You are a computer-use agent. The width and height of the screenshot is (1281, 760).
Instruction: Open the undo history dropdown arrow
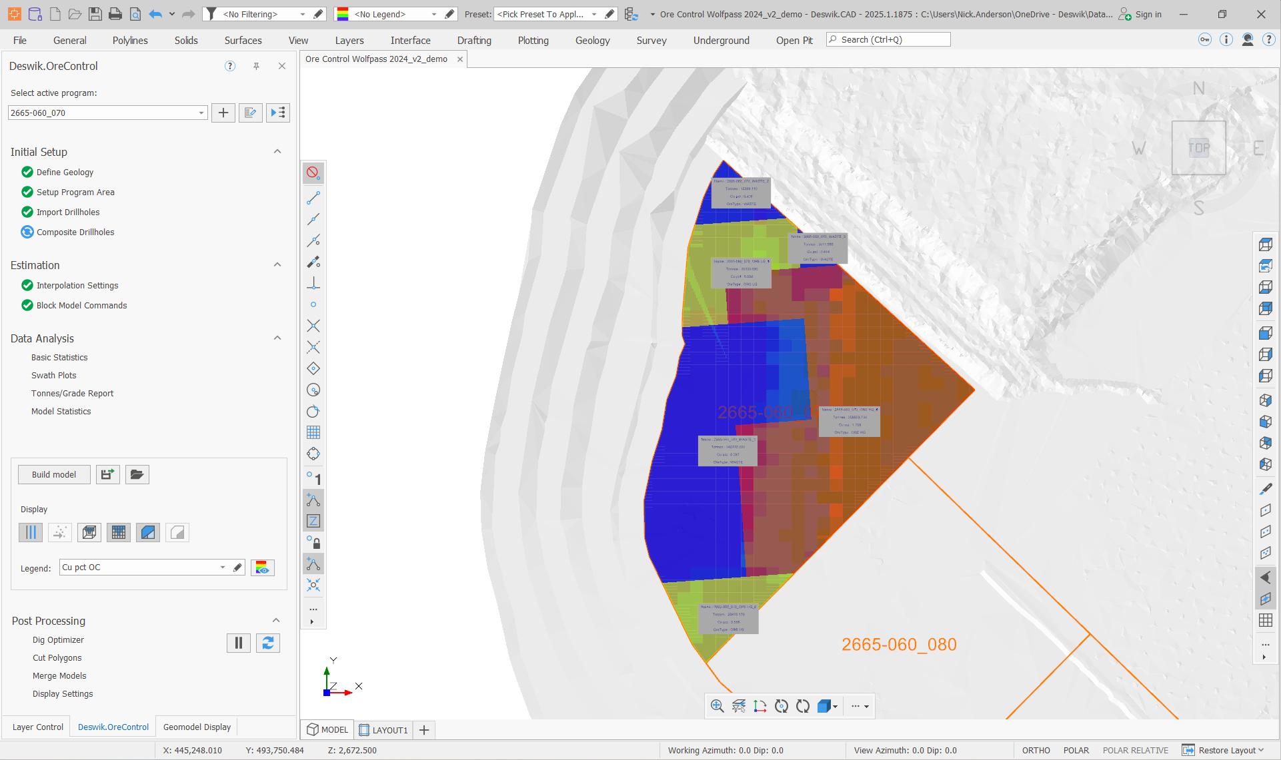[172, 14]
